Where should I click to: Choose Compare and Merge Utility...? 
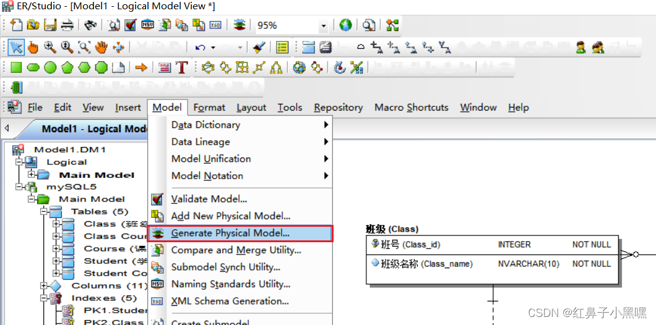point(240,250)
